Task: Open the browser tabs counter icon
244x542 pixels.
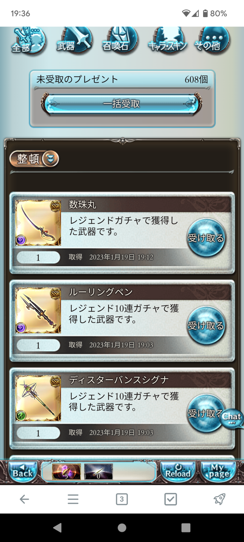Action: pyautogui.click(x=122, y=499)
